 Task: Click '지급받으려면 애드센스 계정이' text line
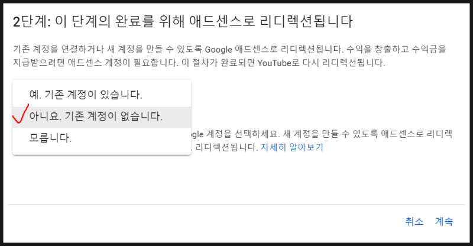[72, 63]
